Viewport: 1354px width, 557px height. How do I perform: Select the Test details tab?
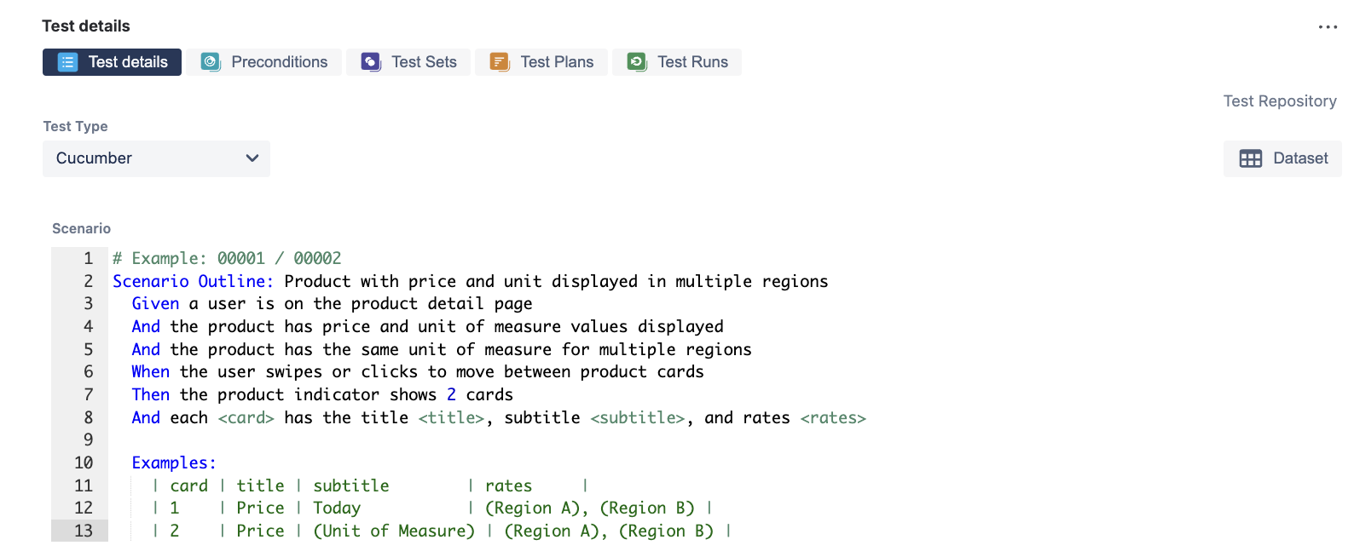128,62
